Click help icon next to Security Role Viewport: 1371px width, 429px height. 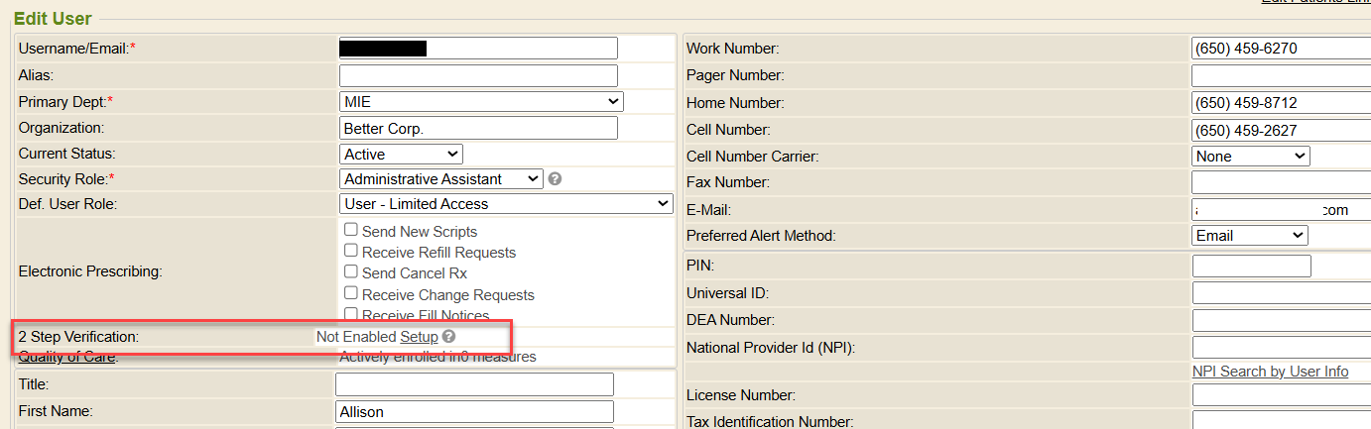[x=556, y=179]
